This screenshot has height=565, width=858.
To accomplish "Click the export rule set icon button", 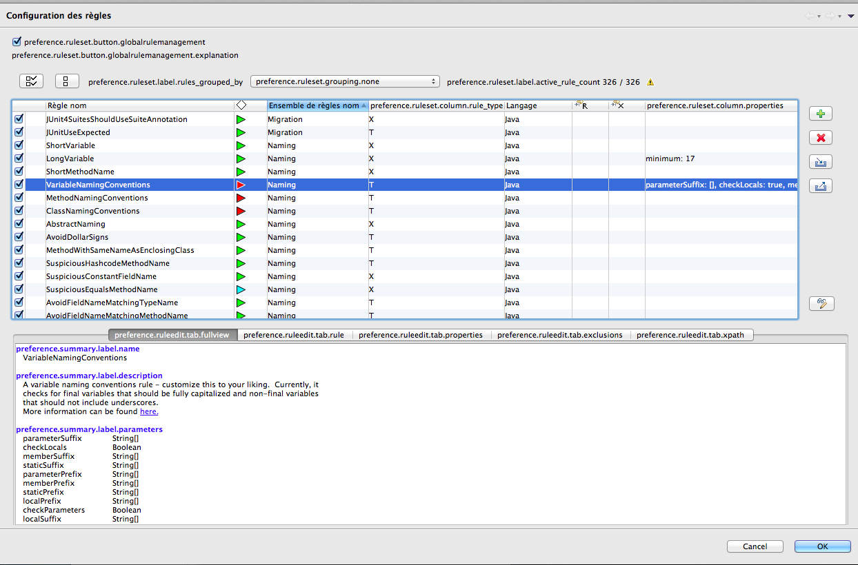I will tap(820, 186).
